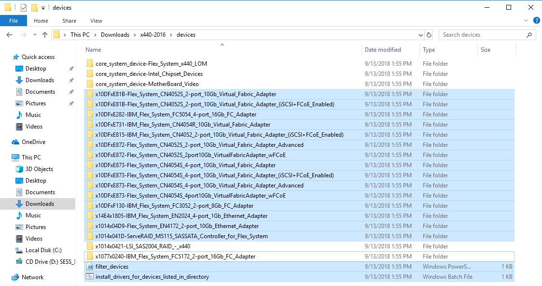This screenshot has width=542, height=286.
Task: Open the filter_devices PowerShell script file
Action: click(112, 267)
